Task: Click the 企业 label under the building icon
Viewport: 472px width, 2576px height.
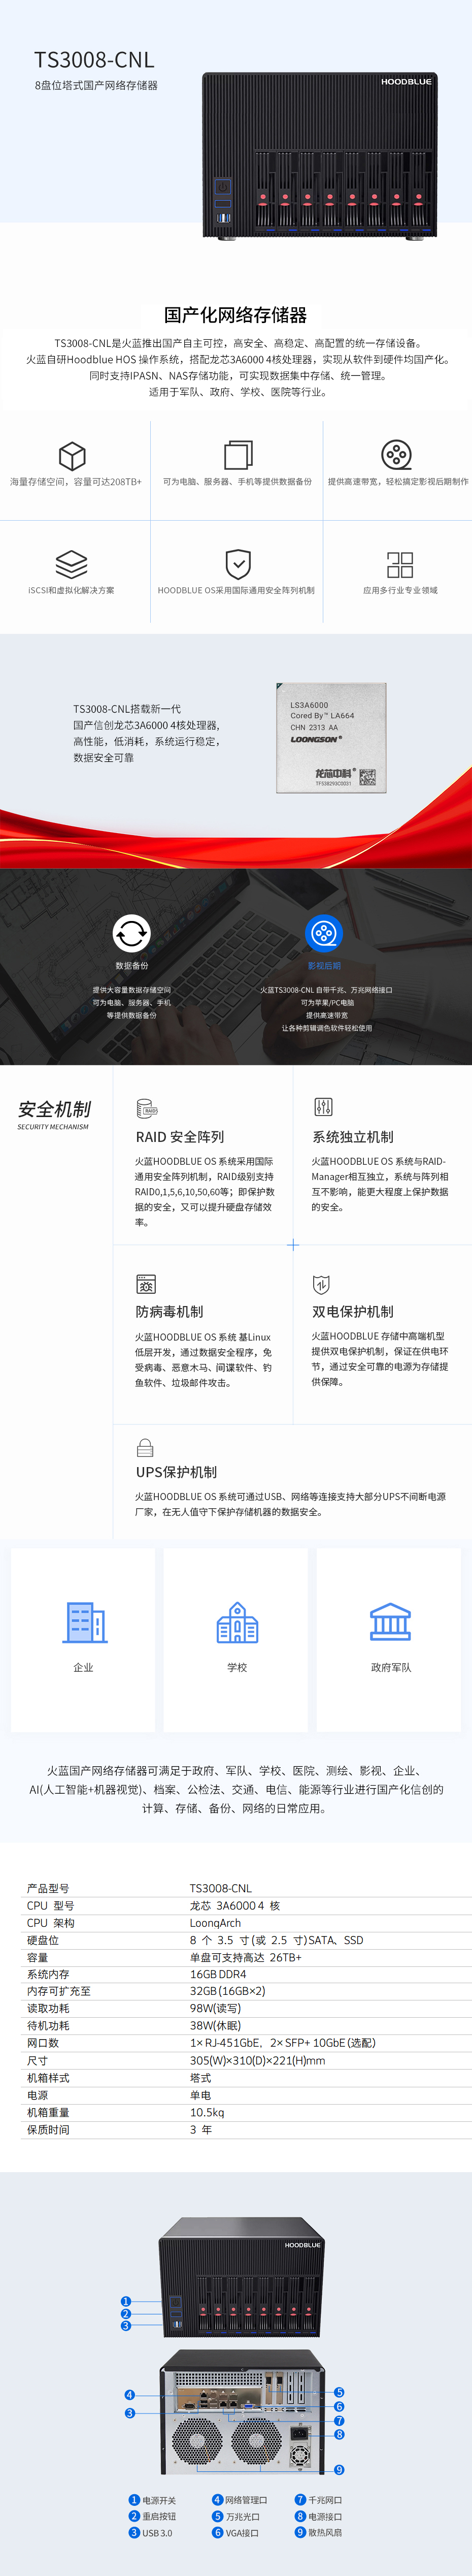Action: pos(84,1668)
